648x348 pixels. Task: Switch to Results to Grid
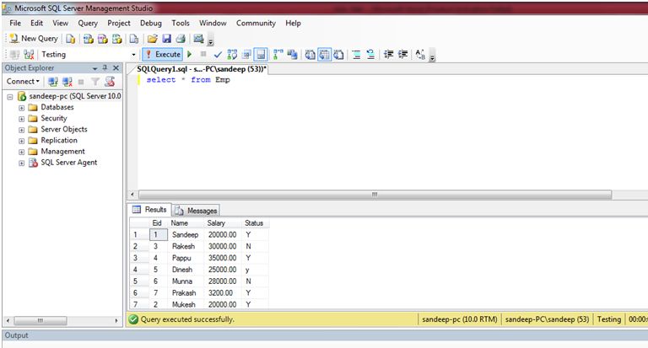324,55
